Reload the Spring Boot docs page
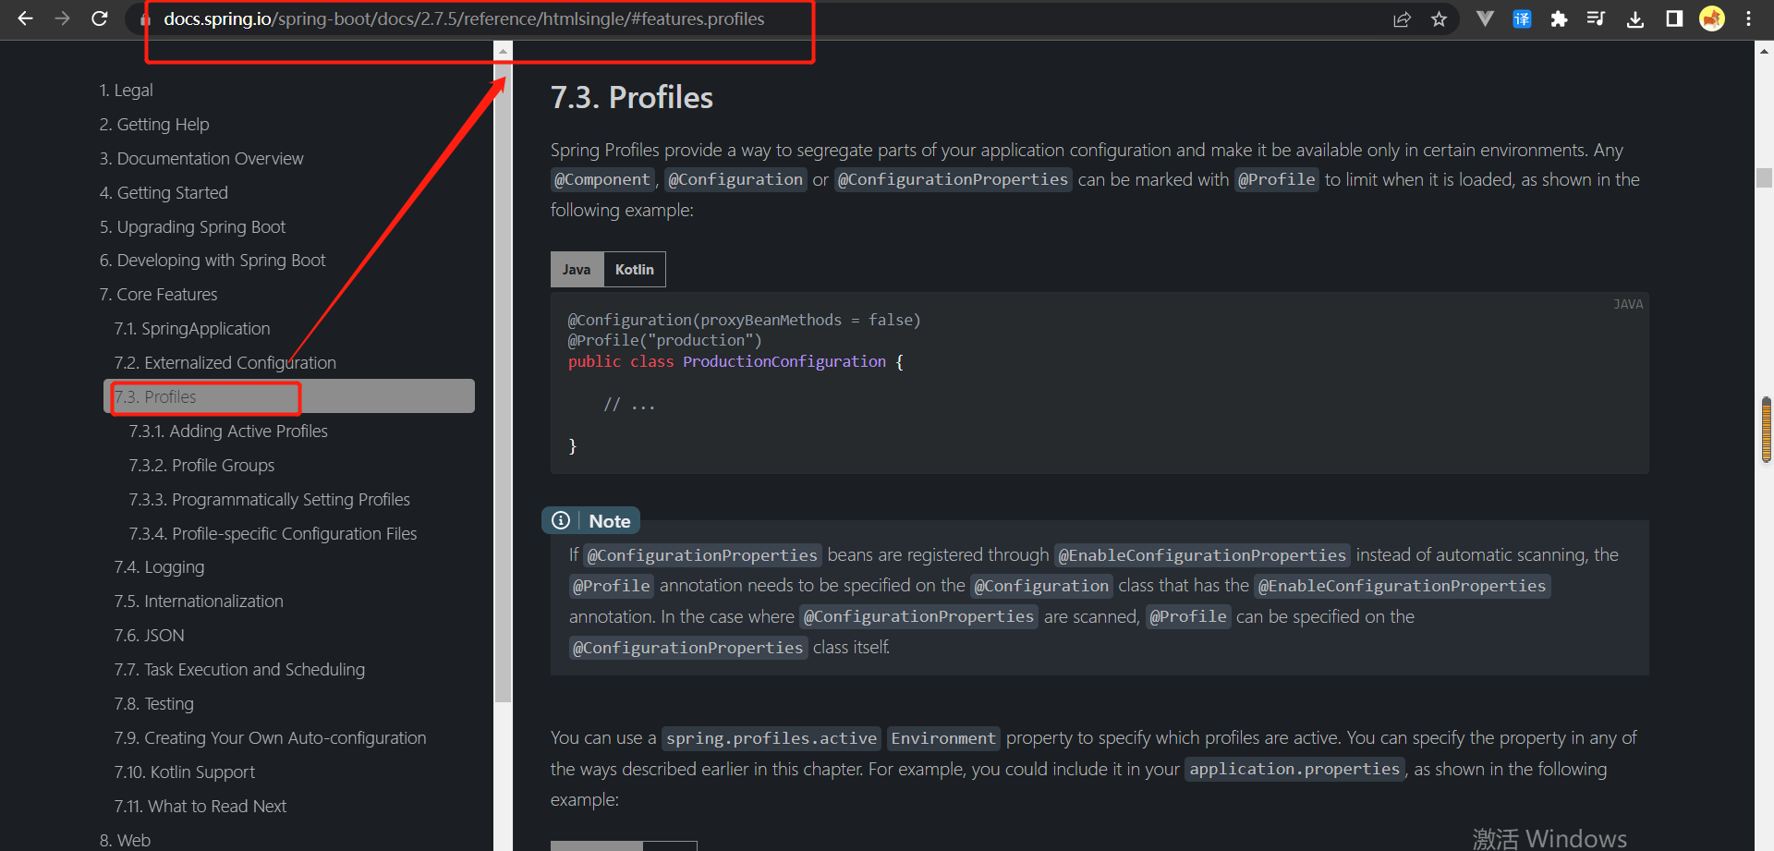 coord(100,18)
